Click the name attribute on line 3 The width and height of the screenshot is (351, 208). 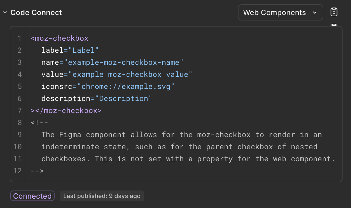pos(50,62)
